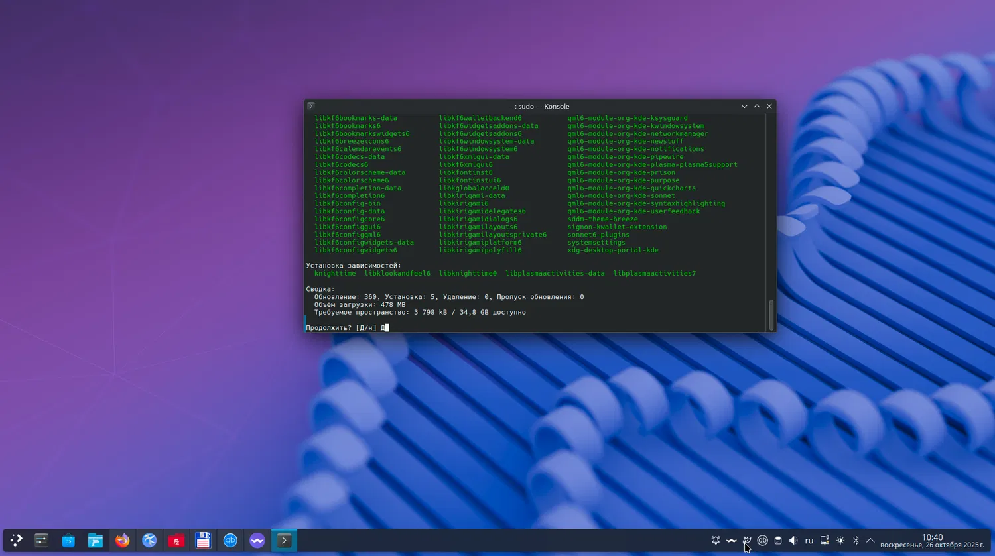995x556 pixels.
Task: Click the "Объём загрузки: 478 MB" line
Action: 360,305
